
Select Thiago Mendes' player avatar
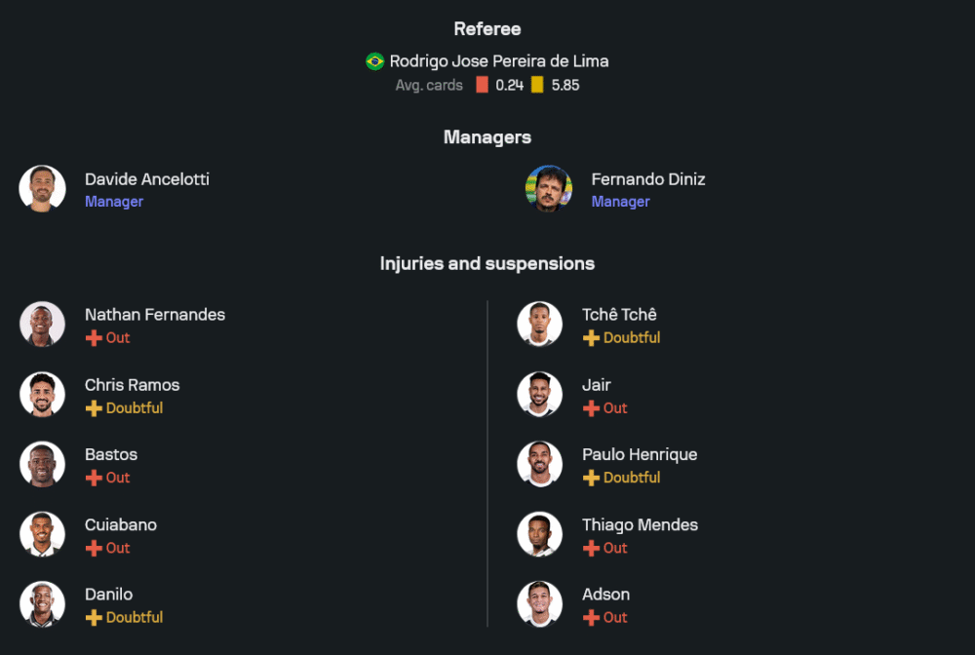pos(539,535)
